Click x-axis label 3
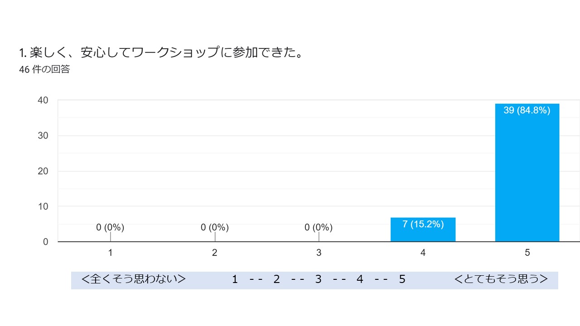Image resolution: width=580 pixels, height=326 pixels. [x=319, y=253]
